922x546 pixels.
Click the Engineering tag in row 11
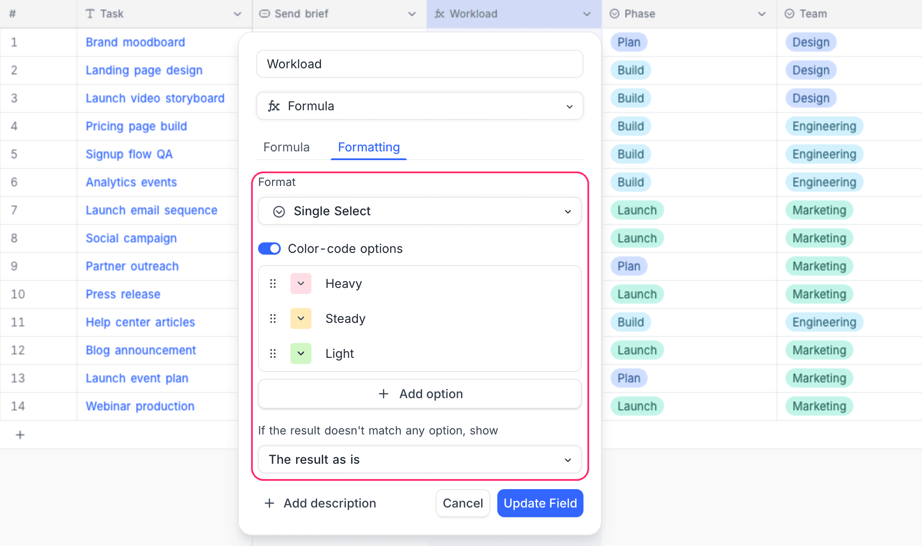coord(824,322)
